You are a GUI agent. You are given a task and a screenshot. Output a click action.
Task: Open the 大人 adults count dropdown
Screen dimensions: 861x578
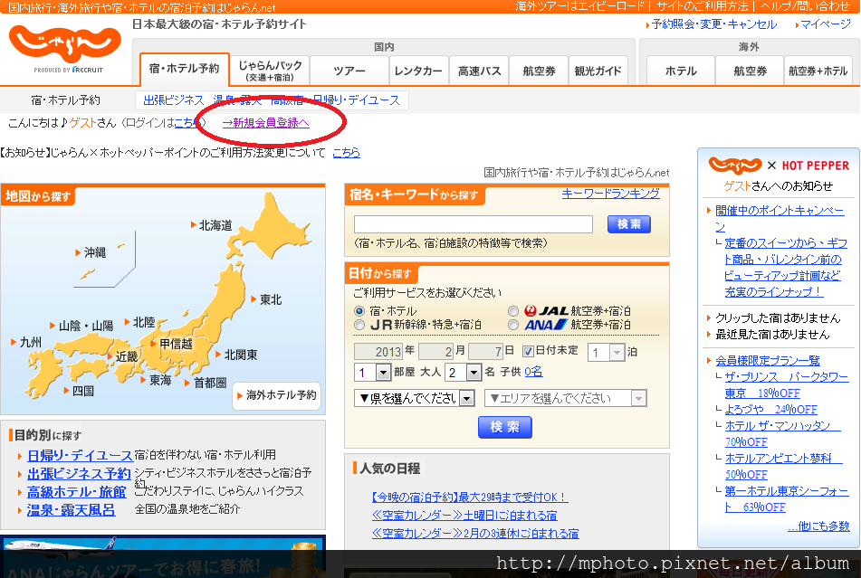(x=463, y=373)
